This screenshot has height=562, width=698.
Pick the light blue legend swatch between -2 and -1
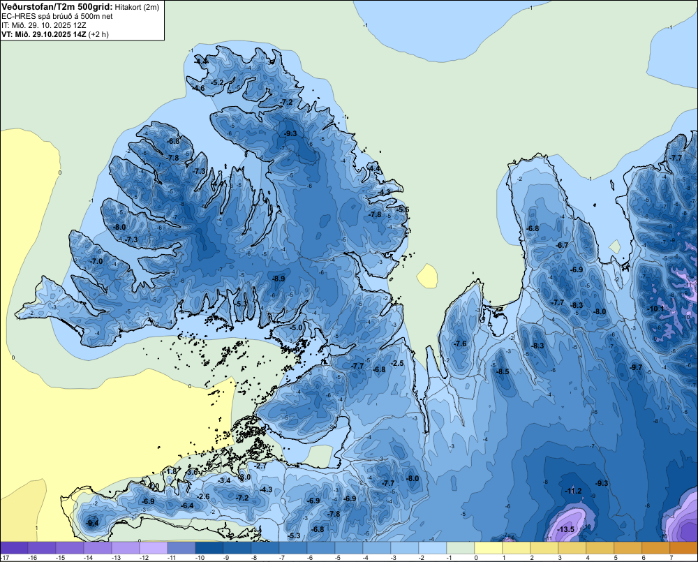tap(432, 548)
